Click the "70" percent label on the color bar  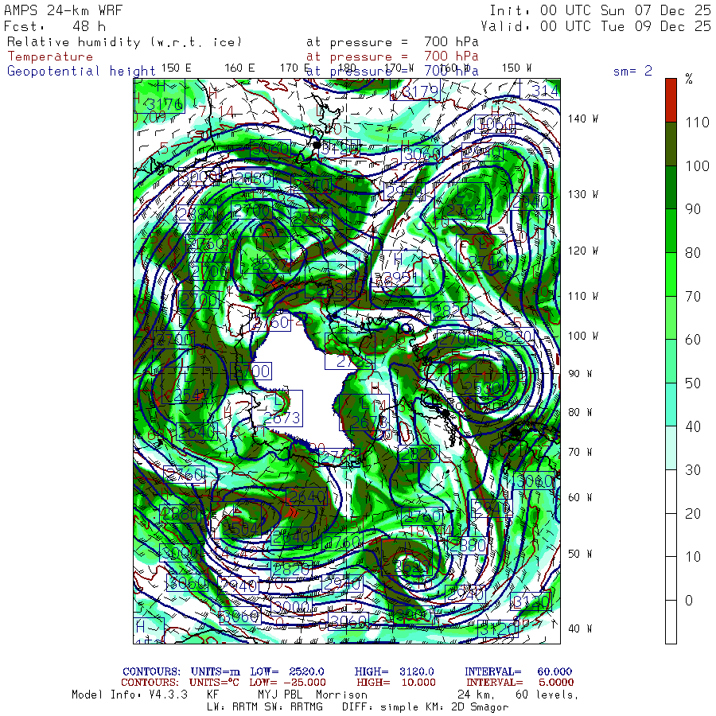click(x=693, y=297)
